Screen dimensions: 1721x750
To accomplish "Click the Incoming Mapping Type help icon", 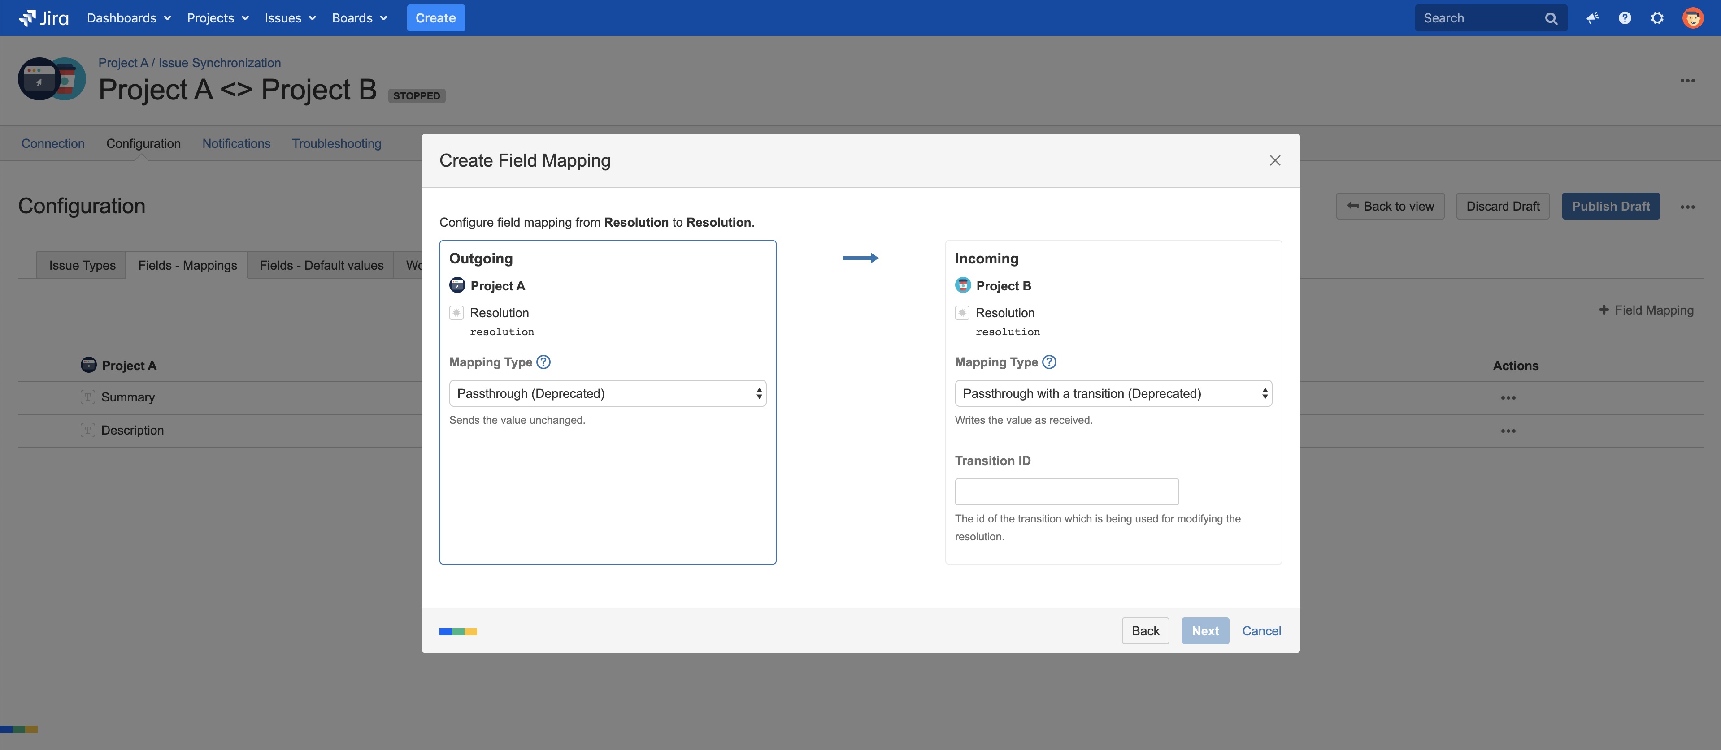I will pyautogui.click(x=1049, y=362).
